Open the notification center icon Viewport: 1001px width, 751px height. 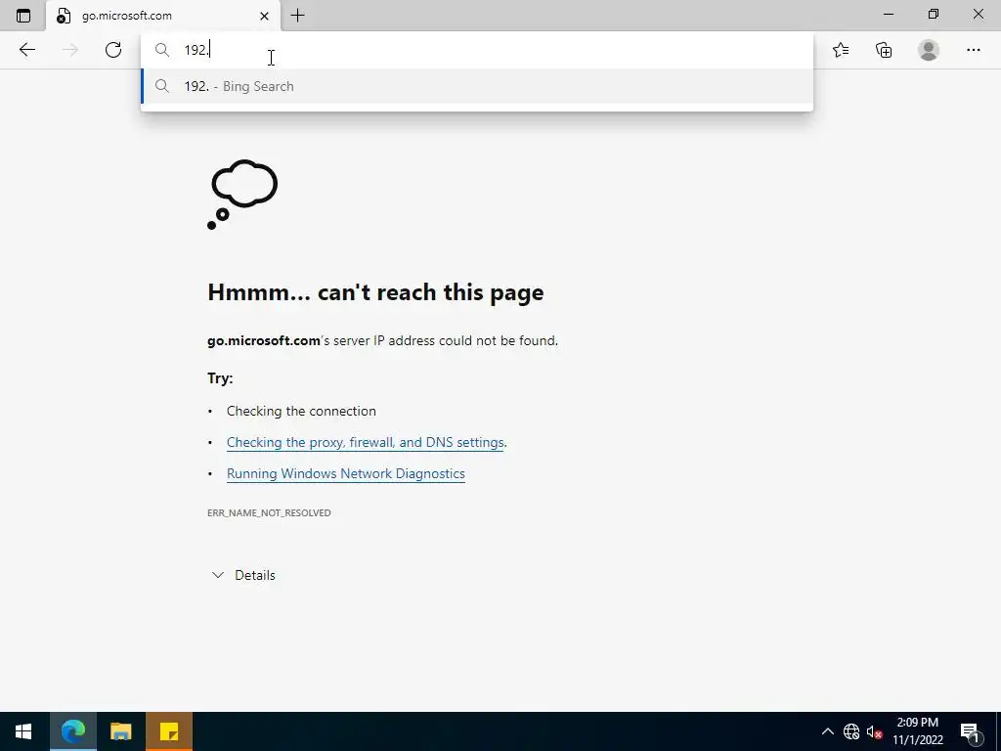970,731
